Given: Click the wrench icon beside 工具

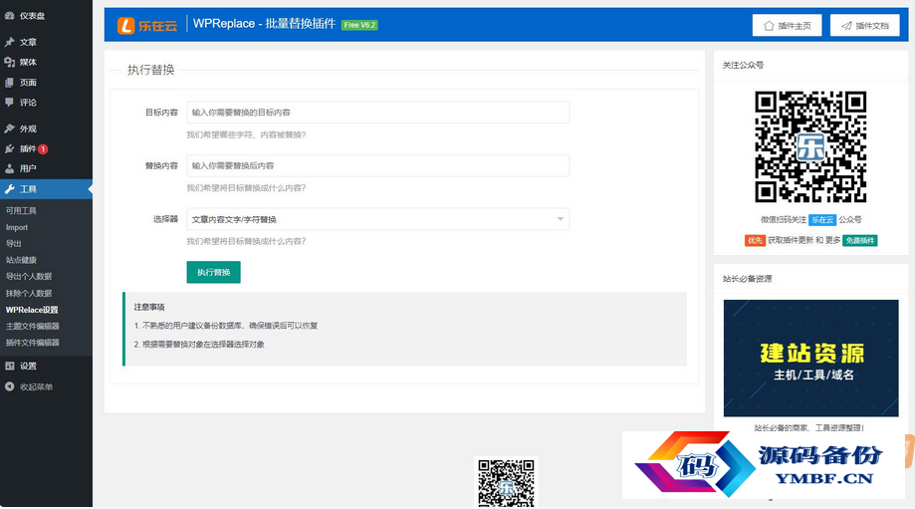Looking at the screenshot, I should point(9,189).
